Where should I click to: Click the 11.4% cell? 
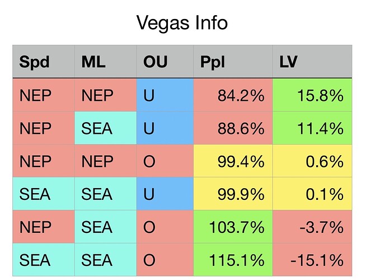(312, 128)
